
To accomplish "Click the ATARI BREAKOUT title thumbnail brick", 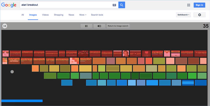I will [x=14, y=61].
